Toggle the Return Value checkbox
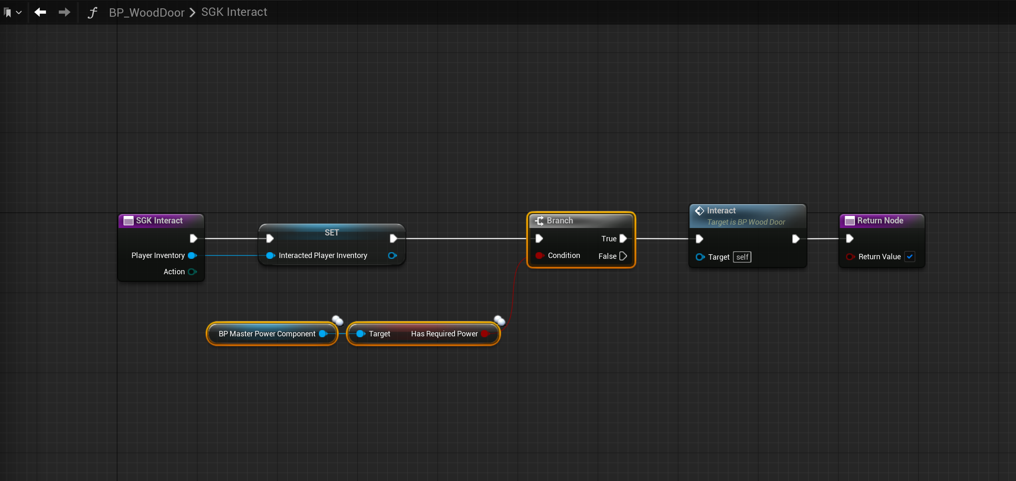The image size is (1016, 481). (x=910, y=257)
